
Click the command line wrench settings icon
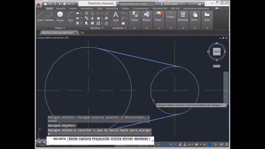click(x=44, y=142)
